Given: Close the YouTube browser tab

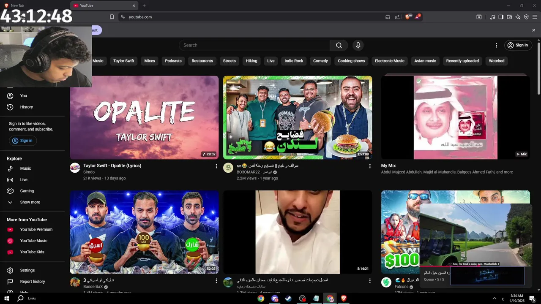Looking at the screenshot, I should tap(134, 5).
